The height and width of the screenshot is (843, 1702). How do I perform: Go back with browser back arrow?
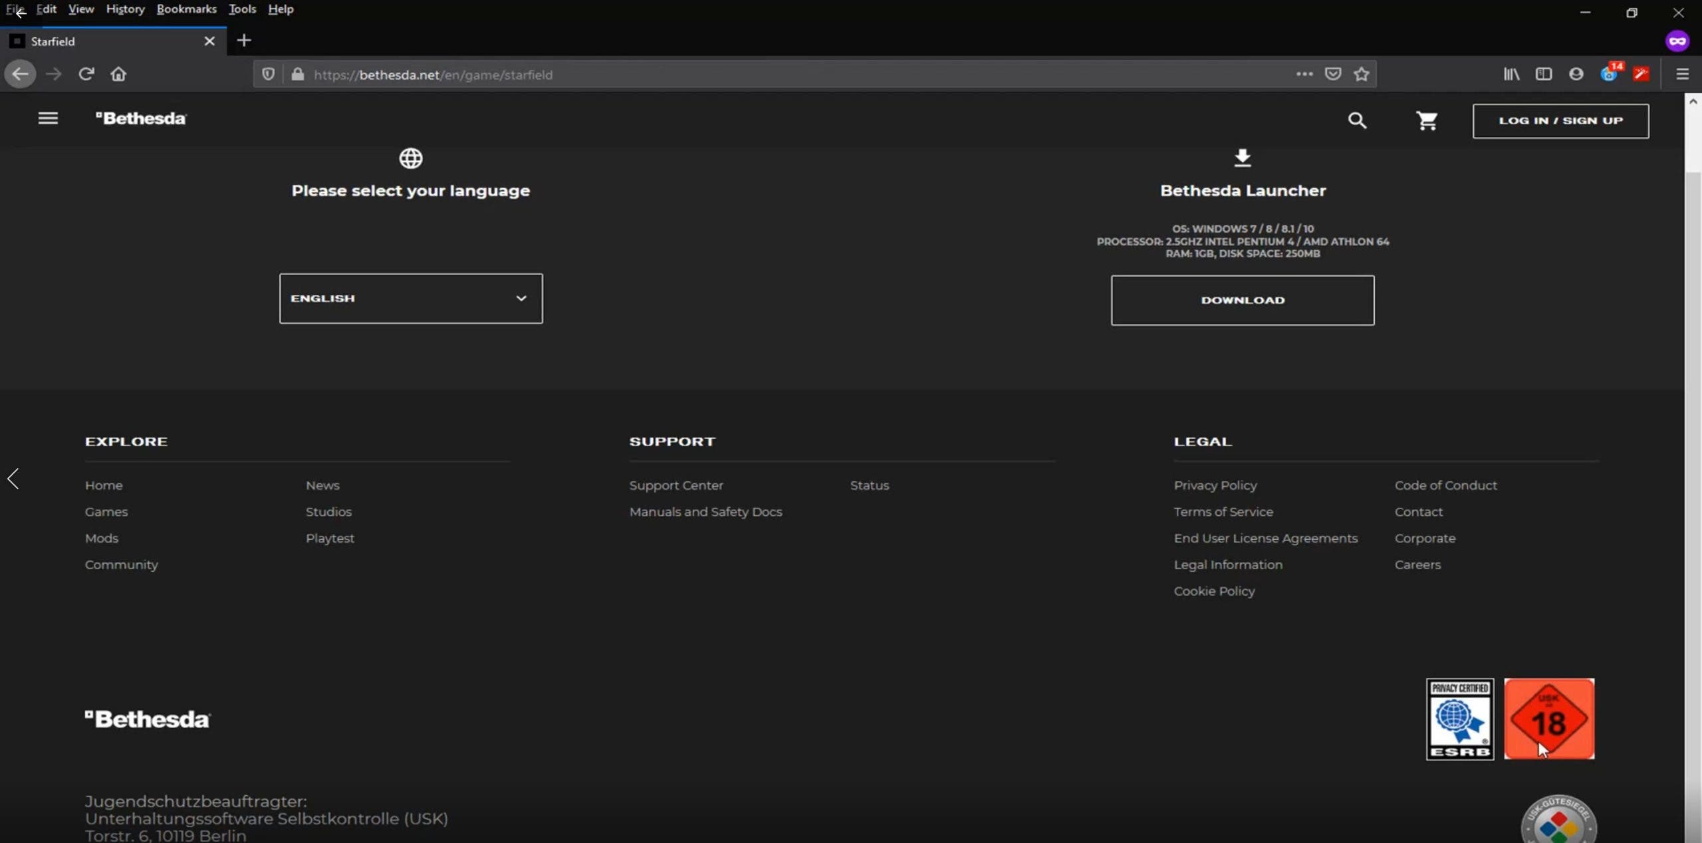coord(20,74)
